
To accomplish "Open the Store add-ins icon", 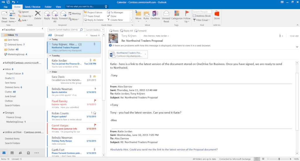I will 217,13.
